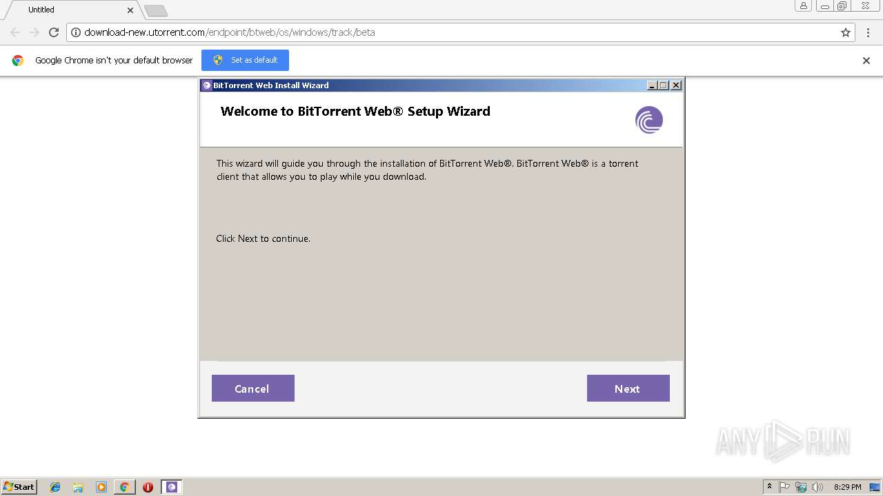Click the BitTorrent logo in the wizard header
883x496 pixels.
pyautogui.click(x=649, y=120)
